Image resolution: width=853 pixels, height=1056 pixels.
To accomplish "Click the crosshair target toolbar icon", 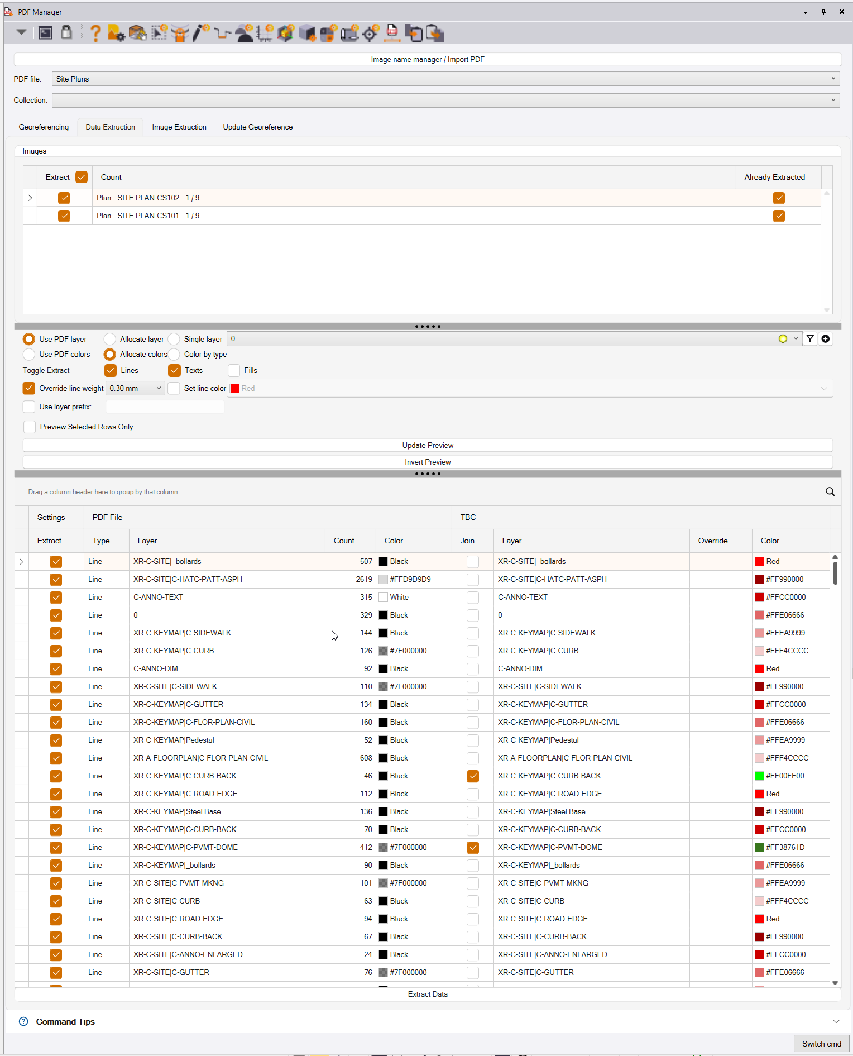I will (x=371, y=34).
